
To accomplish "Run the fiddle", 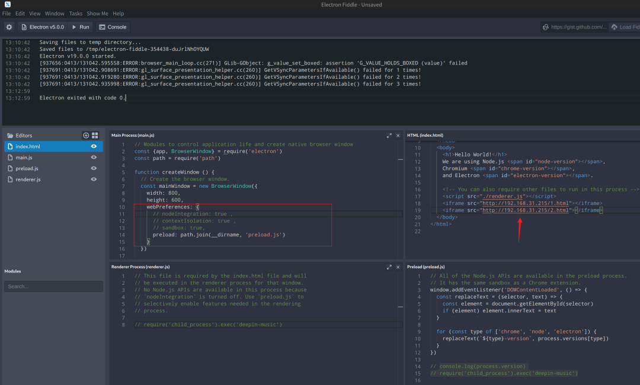I will click(x=80, y=27).
